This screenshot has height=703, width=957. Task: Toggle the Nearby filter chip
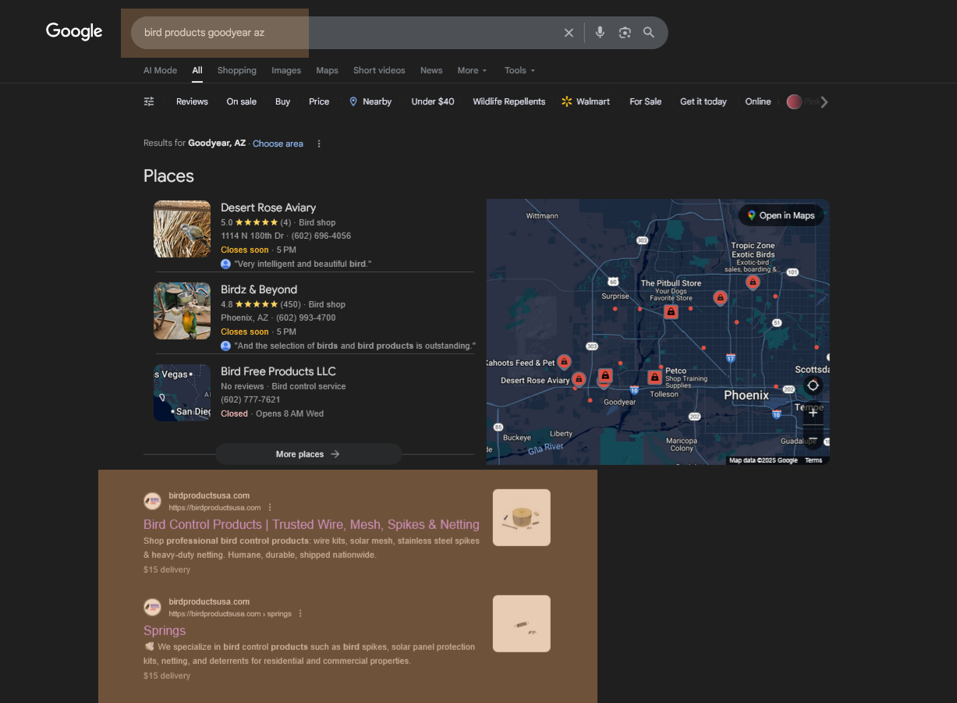(370, 101)
